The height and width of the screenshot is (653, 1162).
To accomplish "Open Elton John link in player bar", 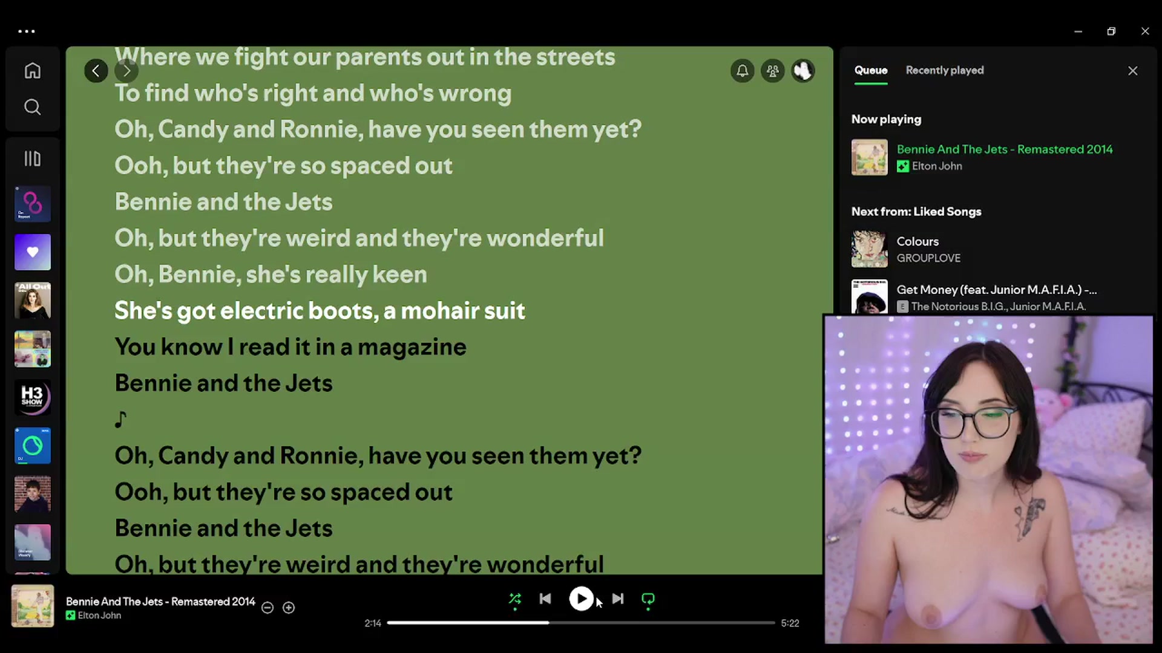I will point(99,616).
